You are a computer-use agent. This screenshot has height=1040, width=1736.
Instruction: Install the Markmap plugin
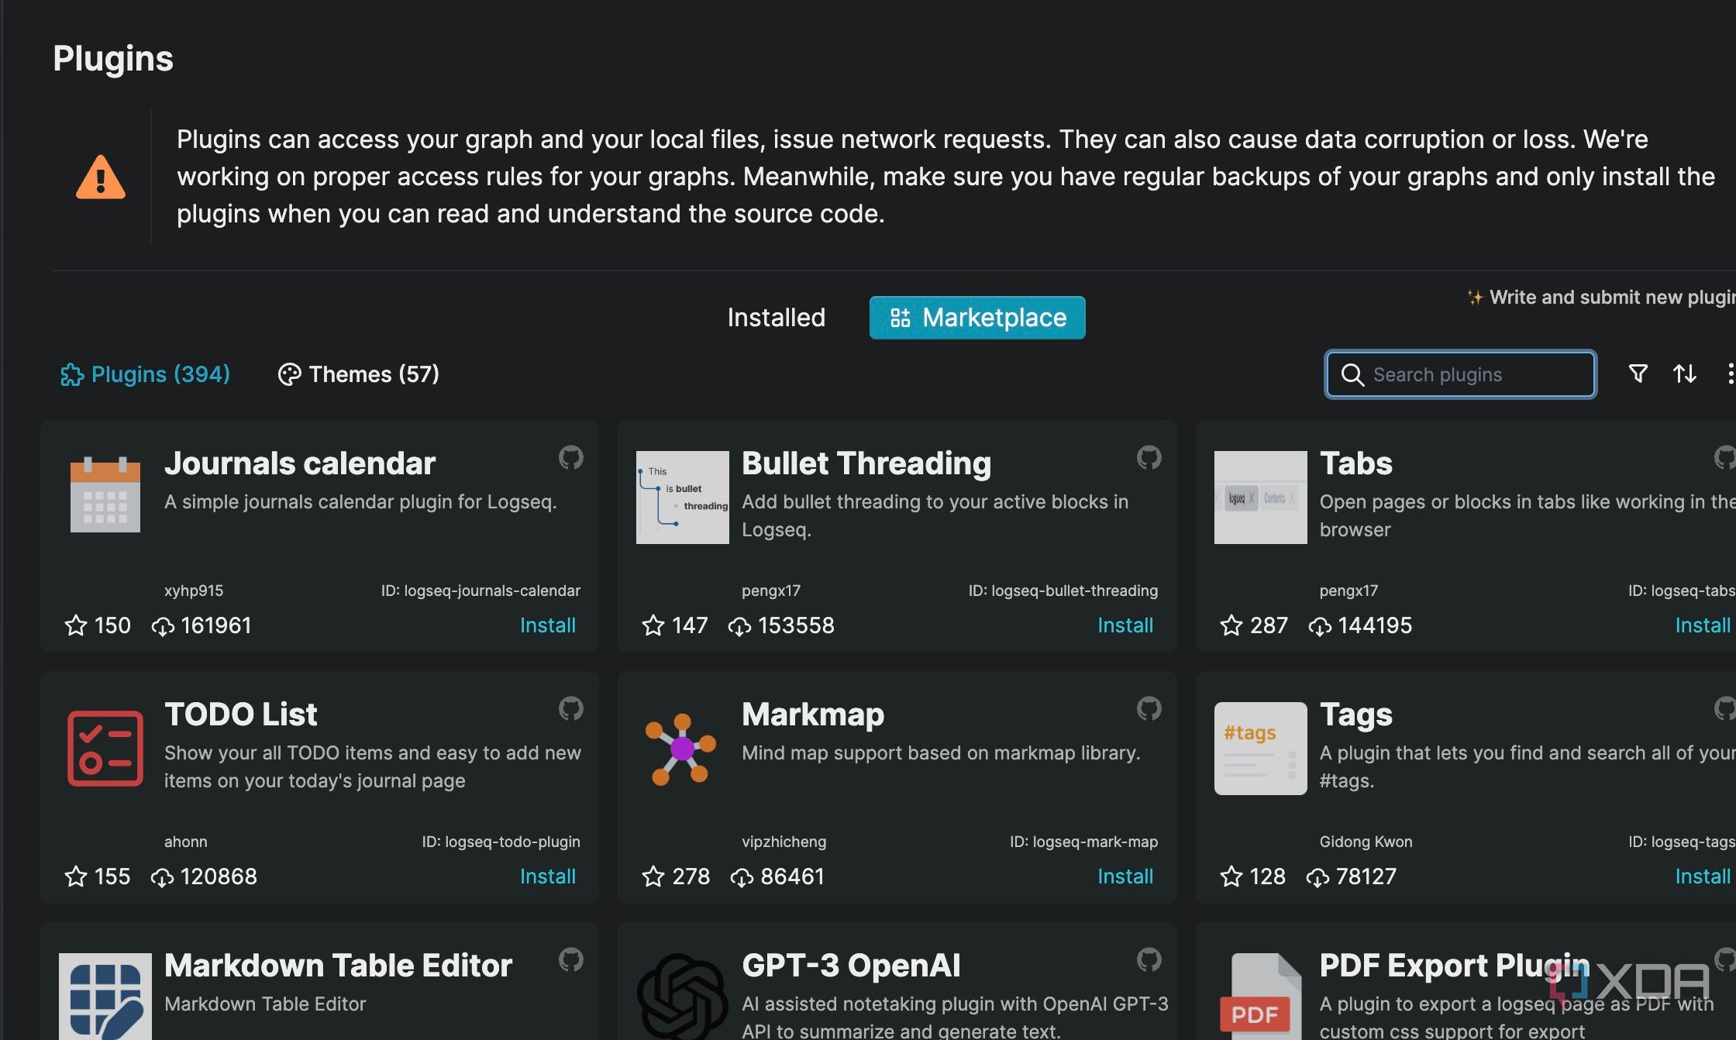pyautogui.click(x=1125, y=876)
